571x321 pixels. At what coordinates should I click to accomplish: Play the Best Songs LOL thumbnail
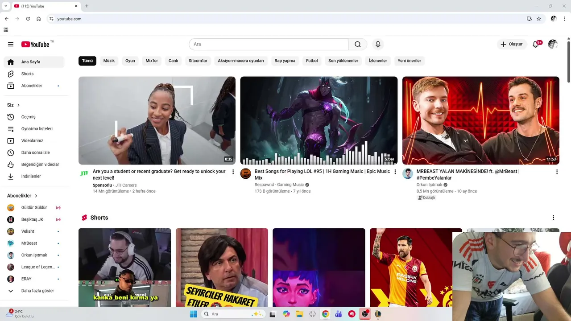coord(319,120)
